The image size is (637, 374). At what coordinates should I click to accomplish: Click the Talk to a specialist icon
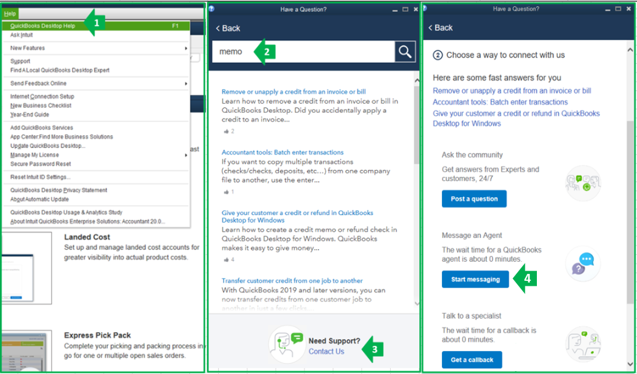coord(583,344)
